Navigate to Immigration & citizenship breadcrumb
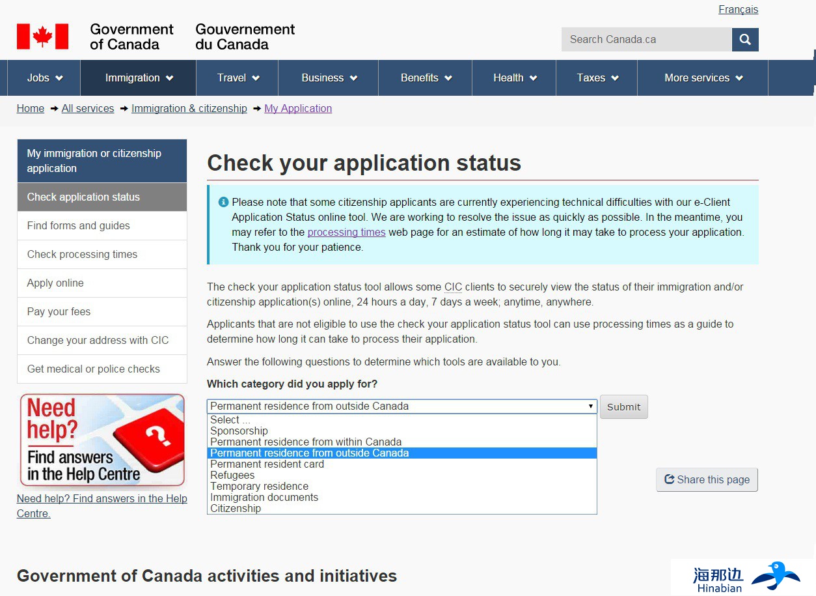The image size is (816, 596). tap(189, 109)
